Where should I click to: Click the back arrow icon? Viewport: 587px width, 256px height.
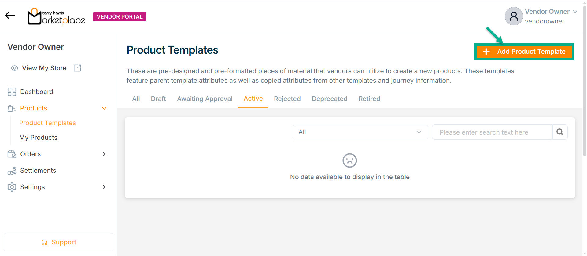10,15
